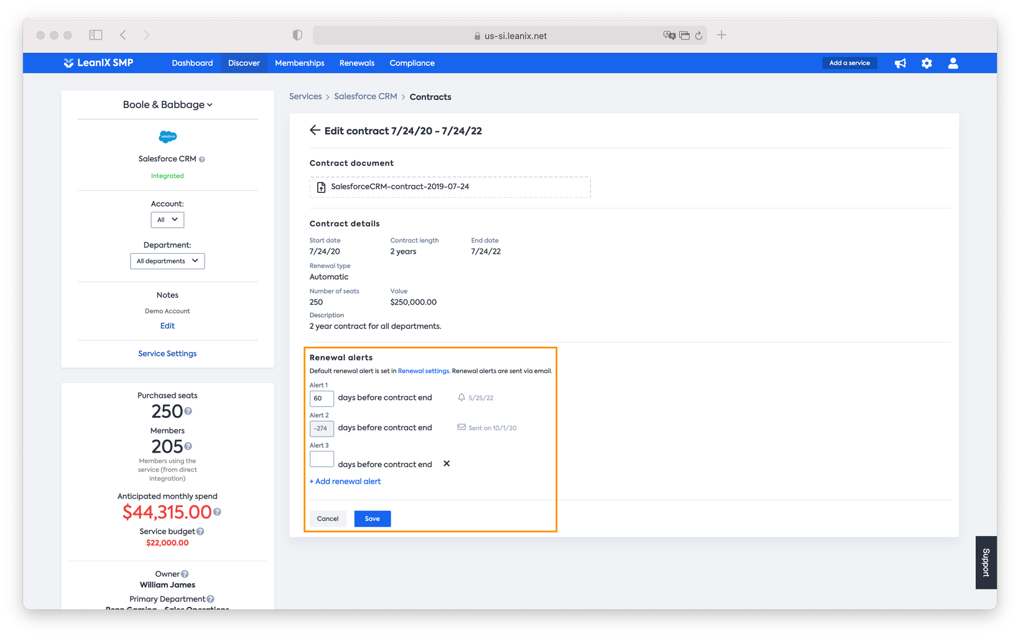Open the Compliance menu
Screen dimensions: 1020x638
coord(412,63)
